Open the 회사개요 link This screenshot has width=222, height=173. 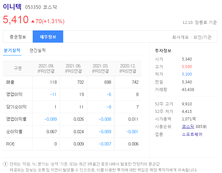click(x=180, y=37)
